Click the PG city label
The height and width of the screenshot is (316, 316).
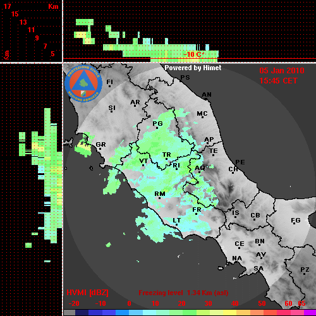157,123
